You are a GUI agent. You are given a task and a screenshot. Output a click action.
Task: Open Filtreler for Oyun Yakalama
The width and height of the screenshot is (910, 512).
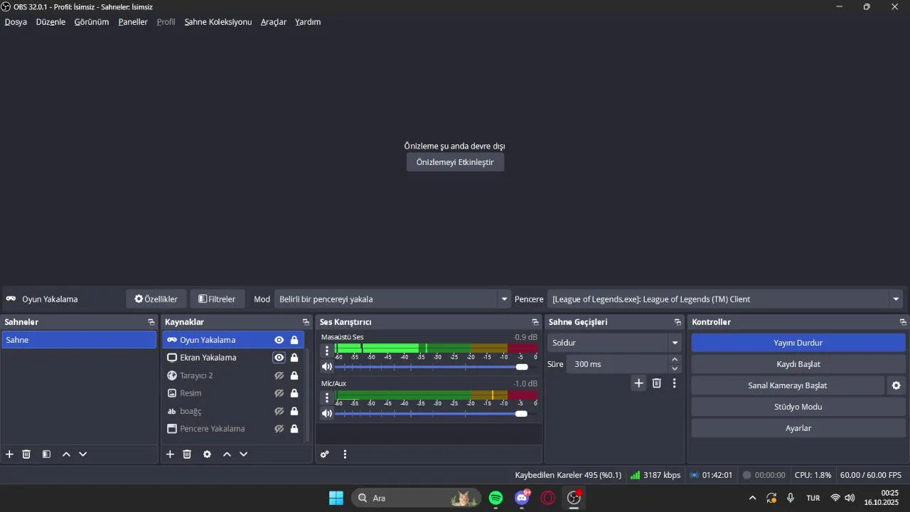pos(218,299)
